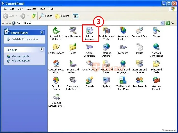This screenshot has height=133, width=178.
Task: Open the Add or Remove Programs icon
Action: (x=89, y=31)
